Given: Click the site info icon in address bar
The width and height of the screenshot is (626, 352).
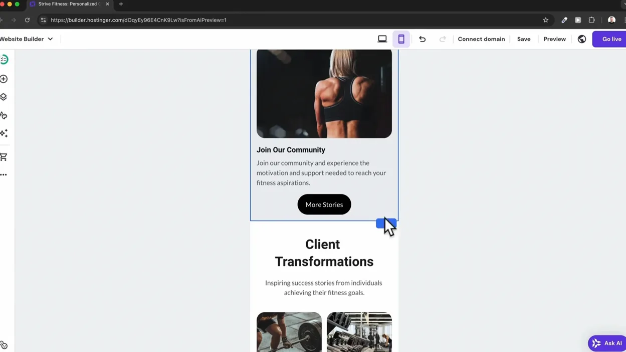Looking at the screenshot, I should tap(44, 20).
